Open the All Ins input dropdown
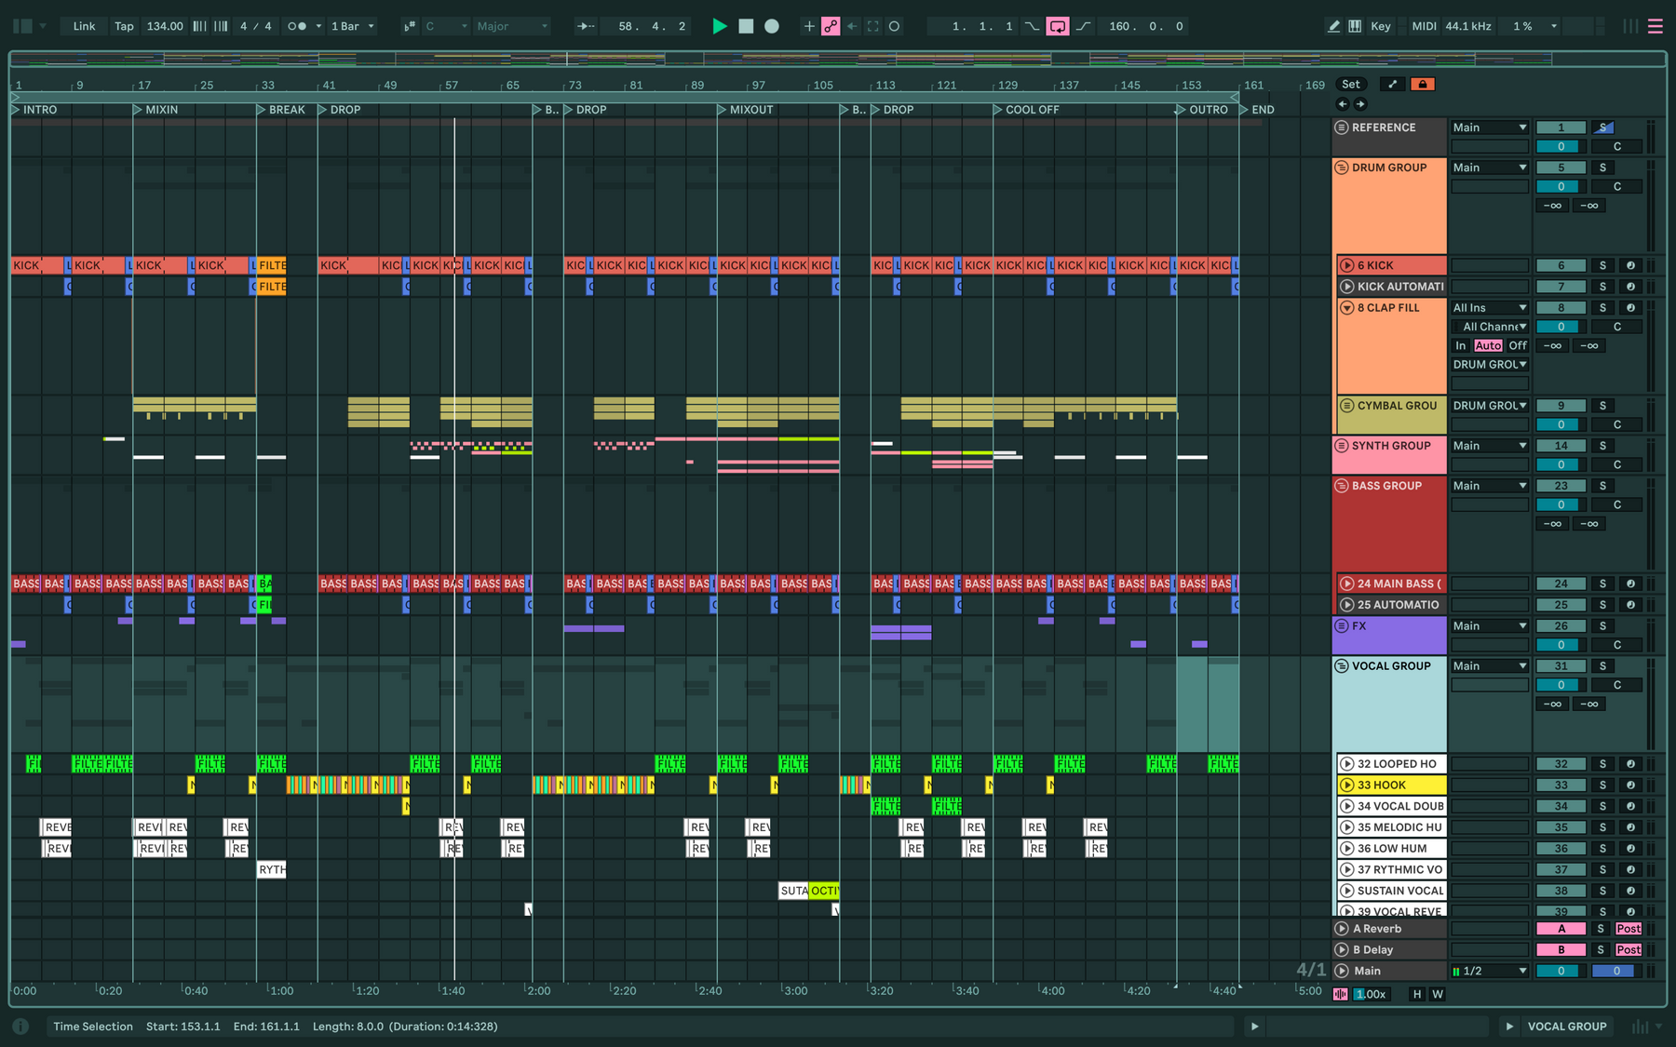Image resolution: width=1676 pixels, height=1047 pixels. (1490, 308)
